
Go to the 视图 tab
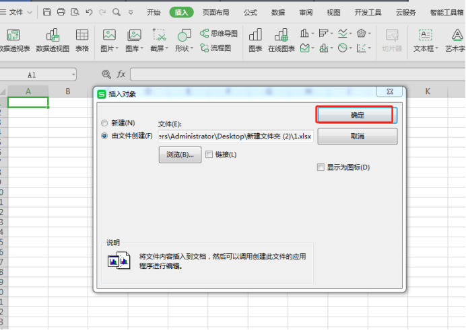pos(333,13)
